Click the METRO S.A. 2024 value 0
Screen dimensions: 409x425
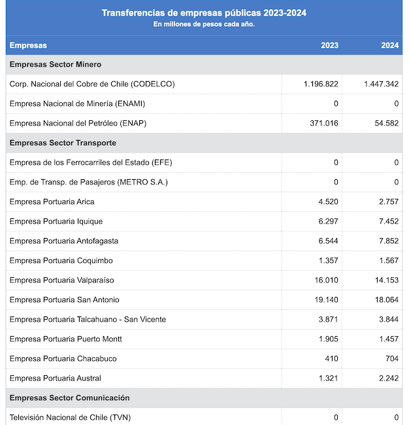tap(397, 182)
